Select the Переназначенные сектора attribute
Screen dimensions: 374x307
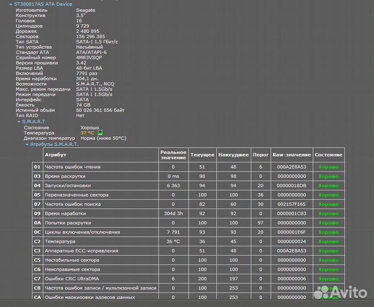click(x=76, y=195)
